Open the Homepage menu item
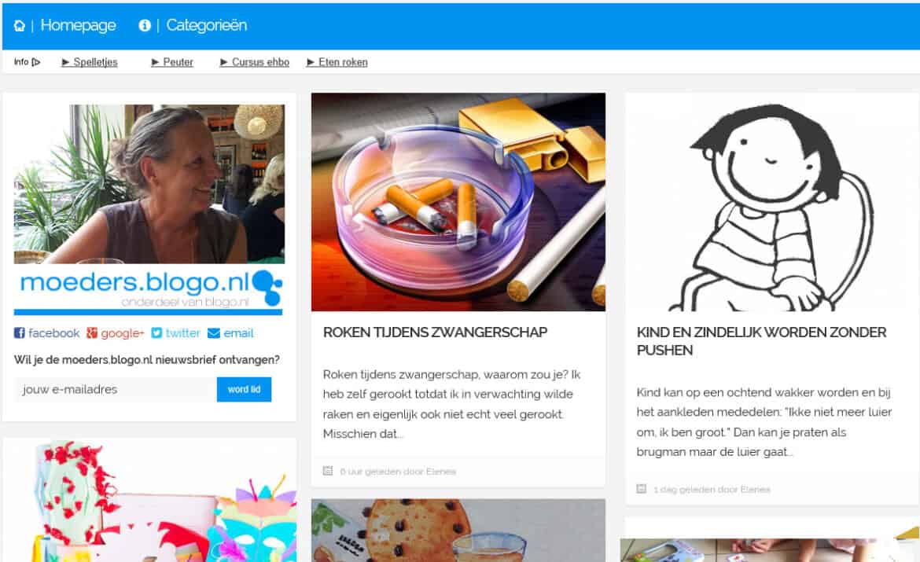Image resolution: width=920 pixels, height=562 pixels. tap(78, 25)
